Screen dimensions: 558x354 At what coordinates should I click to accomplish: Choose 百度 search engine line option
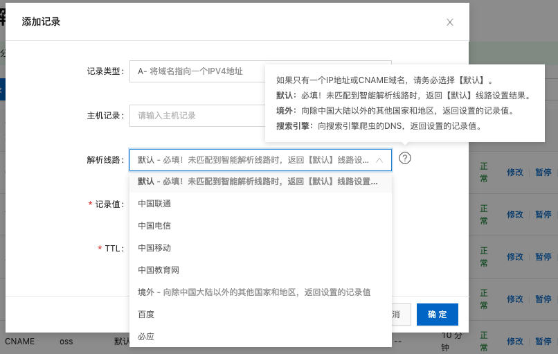tap(146, 315)
